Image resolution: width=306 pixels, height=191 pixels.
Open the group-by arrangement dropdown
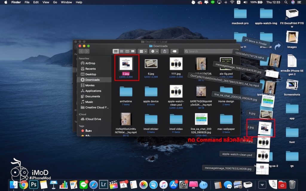[143, 51]
